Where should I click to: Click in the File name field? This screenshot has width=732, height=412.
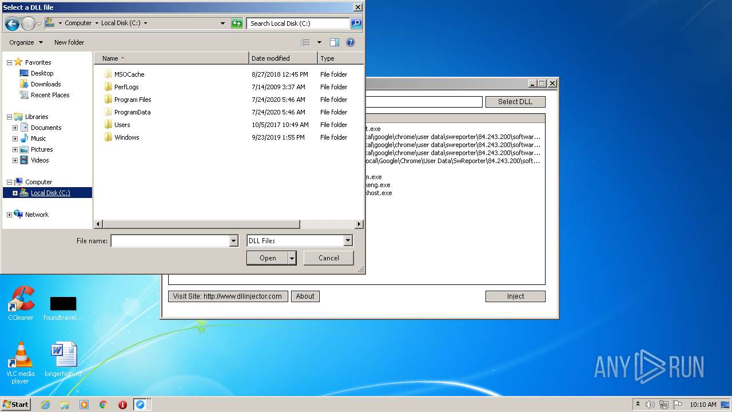click(x=170, y=241)
